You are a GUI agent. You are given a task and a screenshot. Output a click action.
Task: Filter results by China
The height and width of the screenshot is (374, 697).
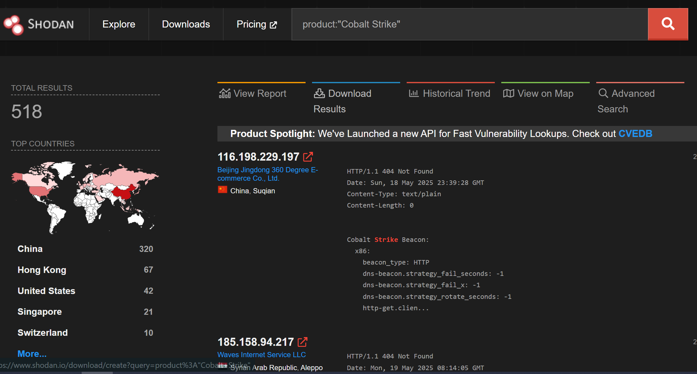30,249
